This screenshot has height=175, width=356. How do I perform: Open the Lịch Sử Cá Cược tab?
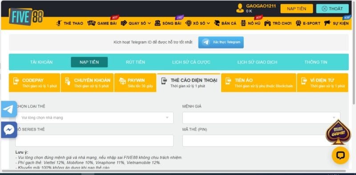tap(191, 62)
